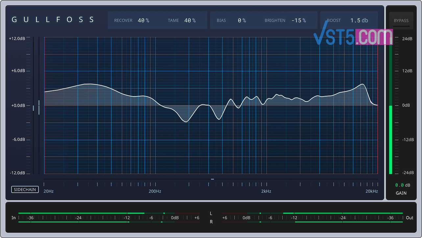Select the RECOVER 40 % value

(143, 20)
